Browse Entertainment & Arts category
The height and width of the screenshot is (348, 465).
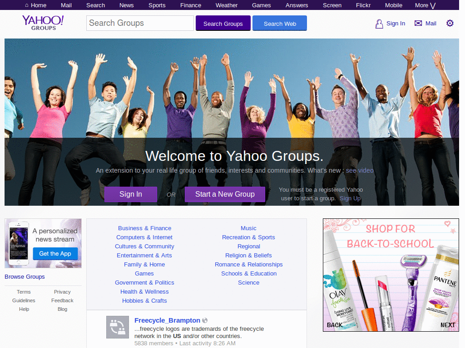pyautogui.click(x=144, y=256)
